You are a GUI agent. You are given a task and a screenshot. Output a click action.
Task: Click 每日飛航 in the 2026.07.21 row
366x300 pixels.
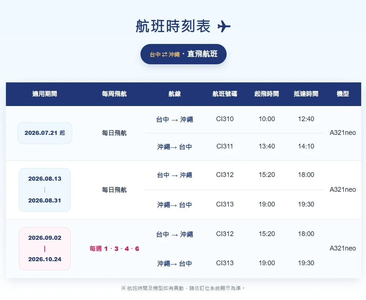coord(114,133)
